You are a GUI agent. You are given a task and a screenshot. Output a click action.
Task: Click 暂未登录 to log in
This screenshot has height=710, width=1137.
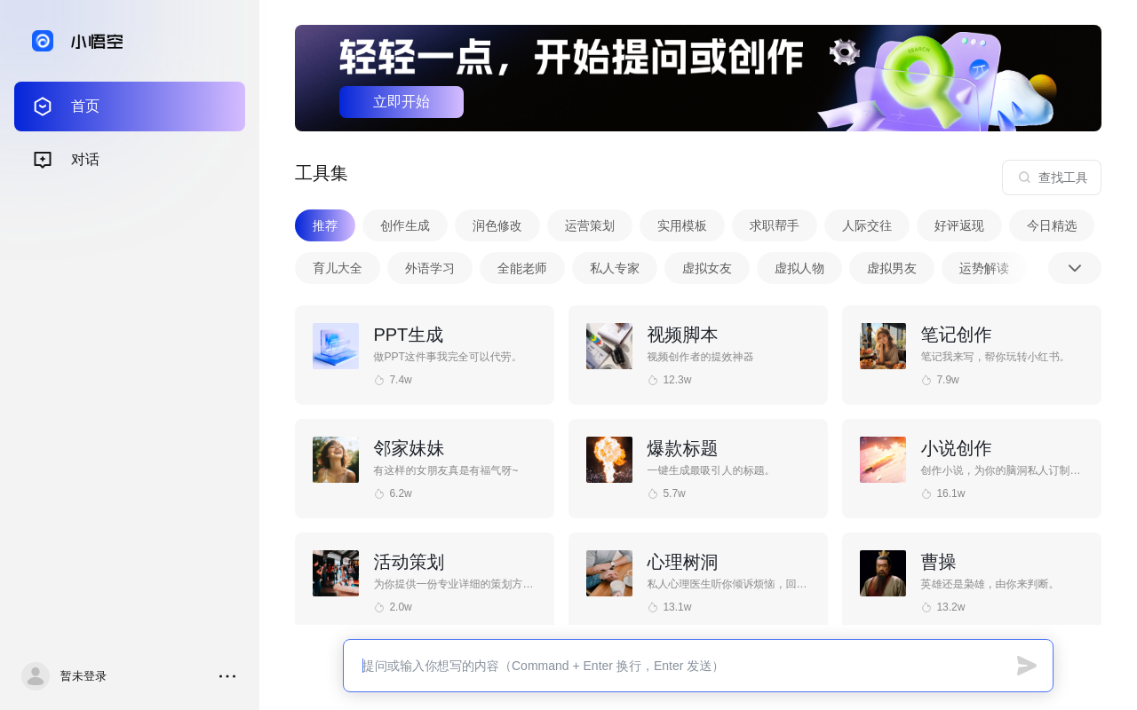(x=83, y=676)
